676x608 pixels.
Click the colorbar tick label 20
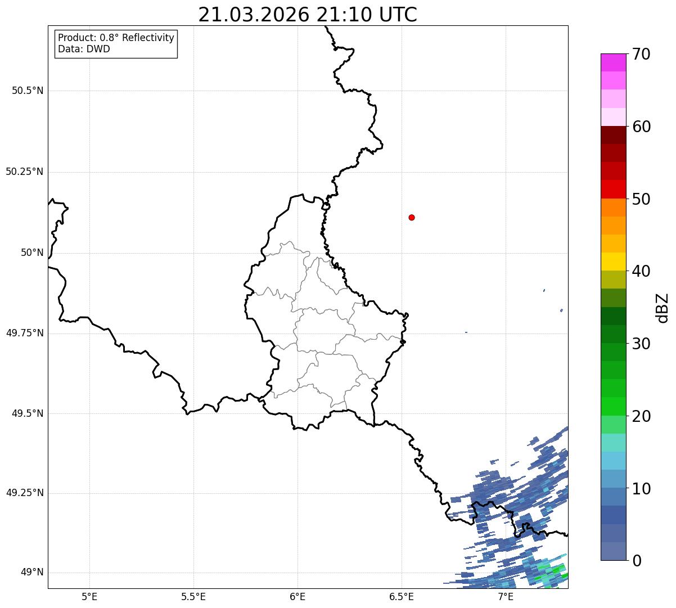pos(641,416)
